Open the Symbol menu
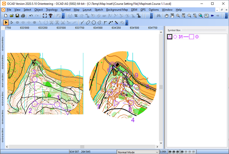Image resolution: width=229 pixels, height=154 pixels. pos(66,10)
